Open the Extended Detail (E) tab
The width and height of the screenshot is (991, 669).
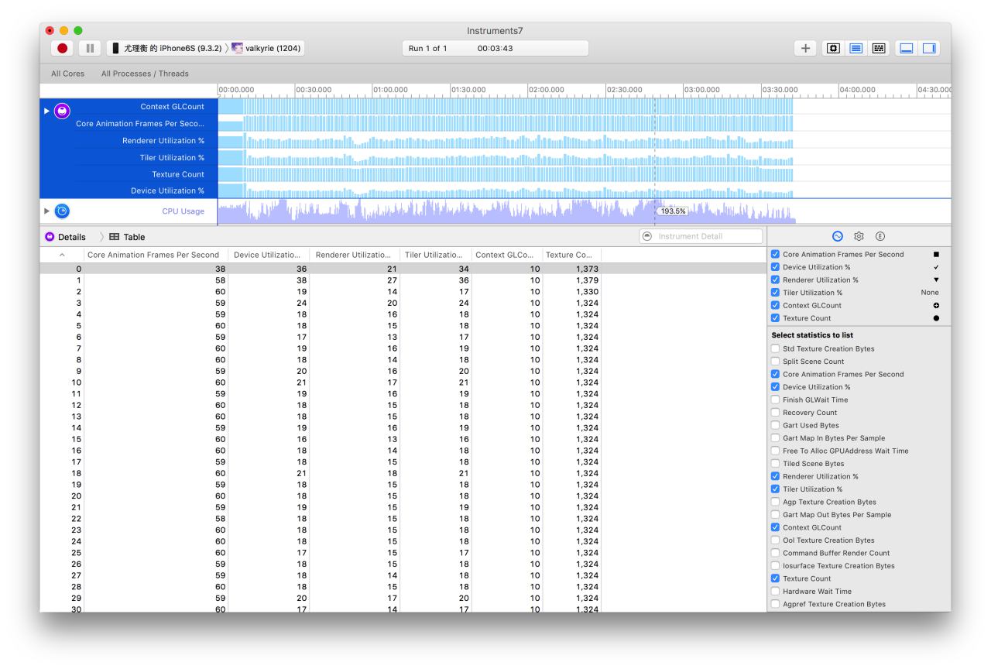pos(880,237)
